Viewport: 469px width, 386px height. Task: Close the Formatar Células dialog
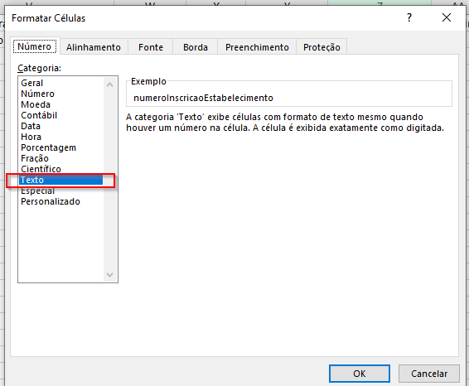click(447, 17)
